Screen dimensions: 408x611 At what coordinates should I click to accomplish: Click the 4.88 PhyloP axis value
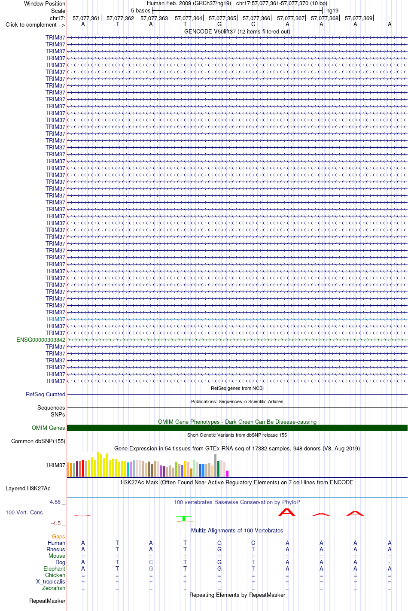tap(55, 502)
